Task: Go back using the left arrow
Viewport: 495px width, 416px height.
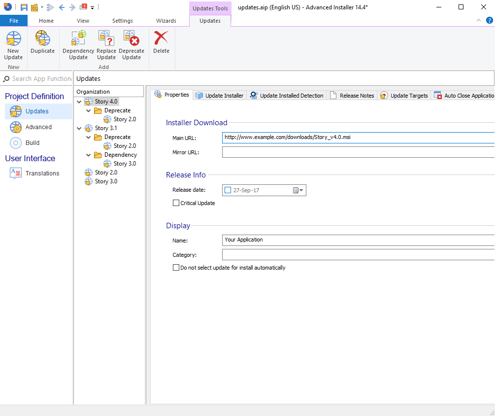Action: point(62,7)
